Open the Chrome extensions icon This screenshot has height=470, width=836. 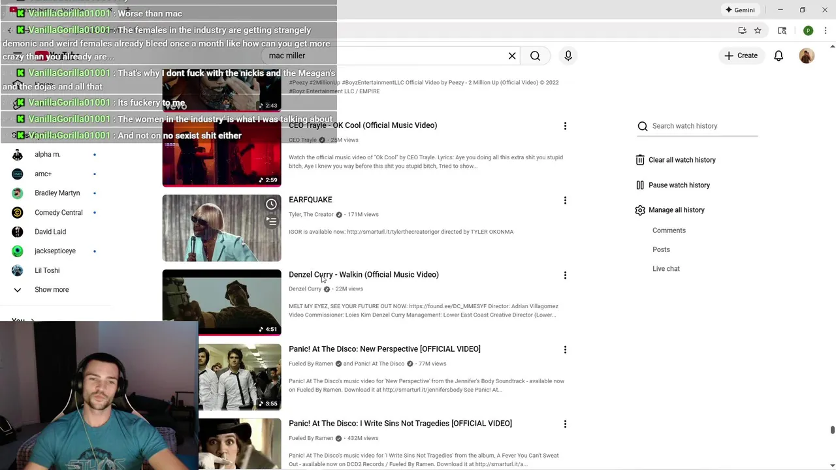[x=782, y=31]
